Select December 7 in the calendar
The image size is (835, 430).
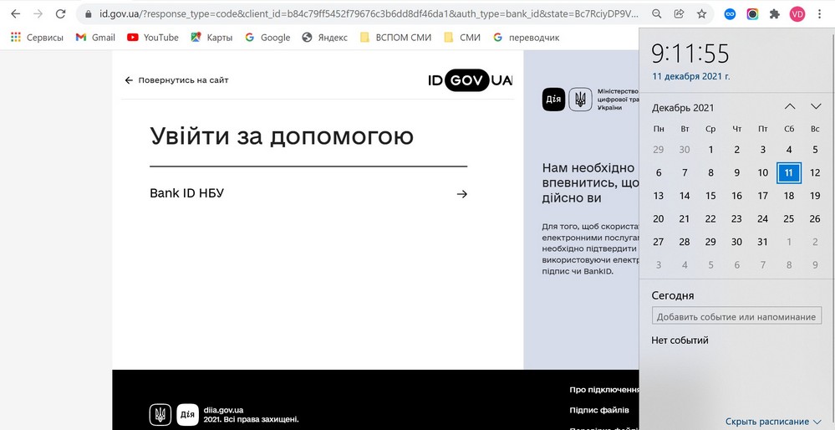coord(685,172)
